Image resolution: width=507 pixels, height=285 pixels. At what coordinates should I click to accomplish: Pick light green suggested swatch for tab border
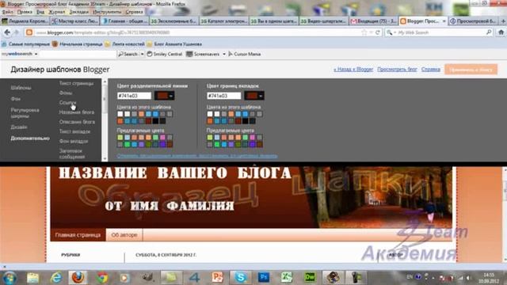[210, 138]
